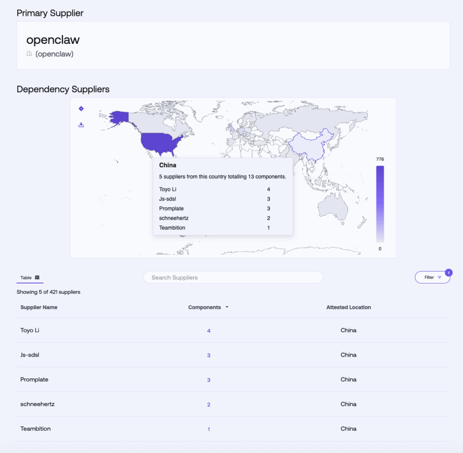Open Promplate components count 3
The width and height of the screenshot is (463, 453).
coord(209,380)
